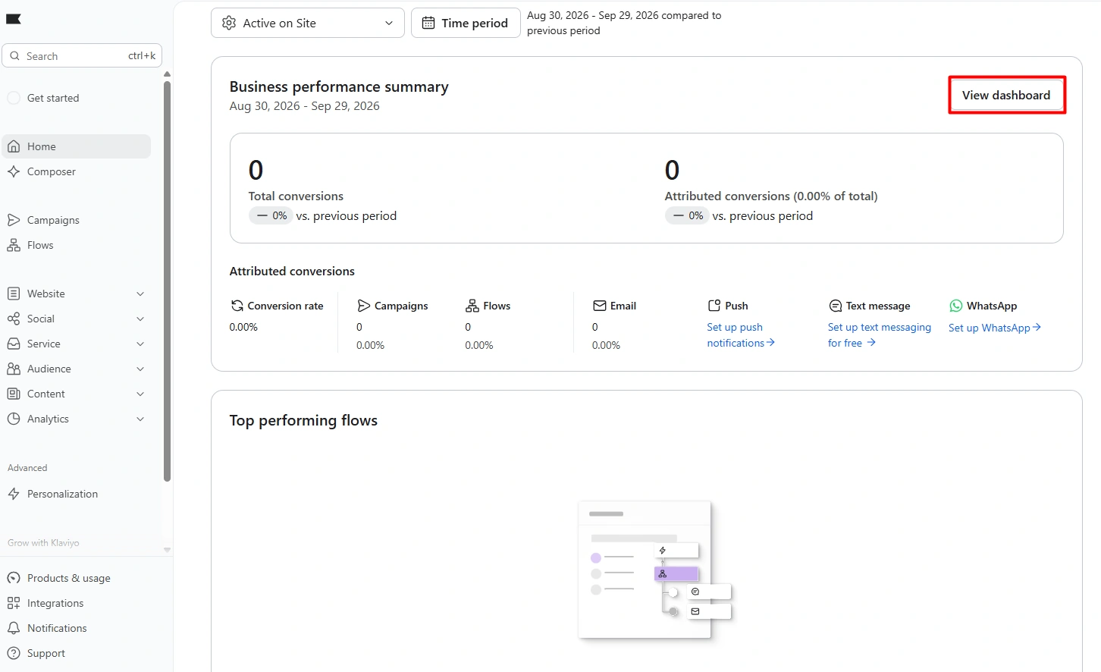Click the Integrations grid icon
The width and height of the screenshot is (1101, 672).
14,603
